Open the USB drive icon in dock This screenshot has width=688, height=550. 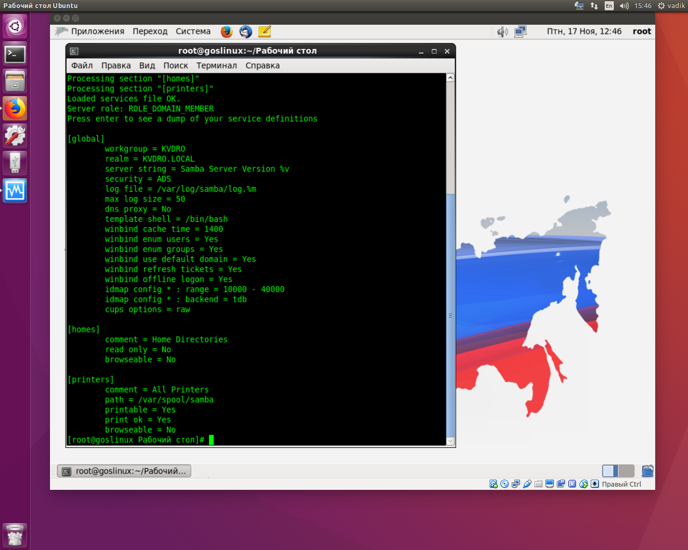coord(15,163)
